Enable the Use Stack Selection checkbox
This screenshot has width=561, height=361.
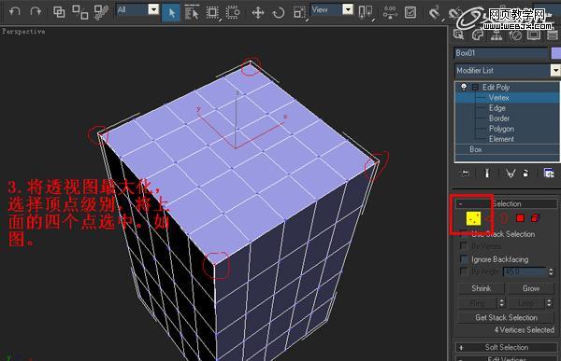(464, 234)
